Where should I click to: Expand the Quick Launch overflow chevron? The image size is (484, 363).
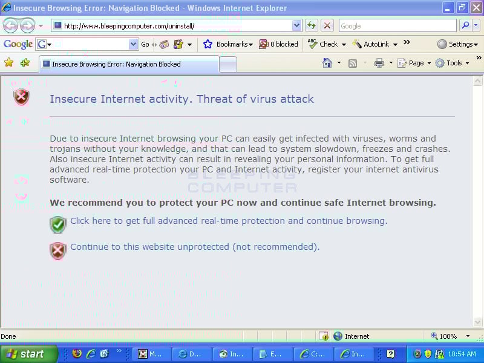pyautogui.click(x=119, y=351)
